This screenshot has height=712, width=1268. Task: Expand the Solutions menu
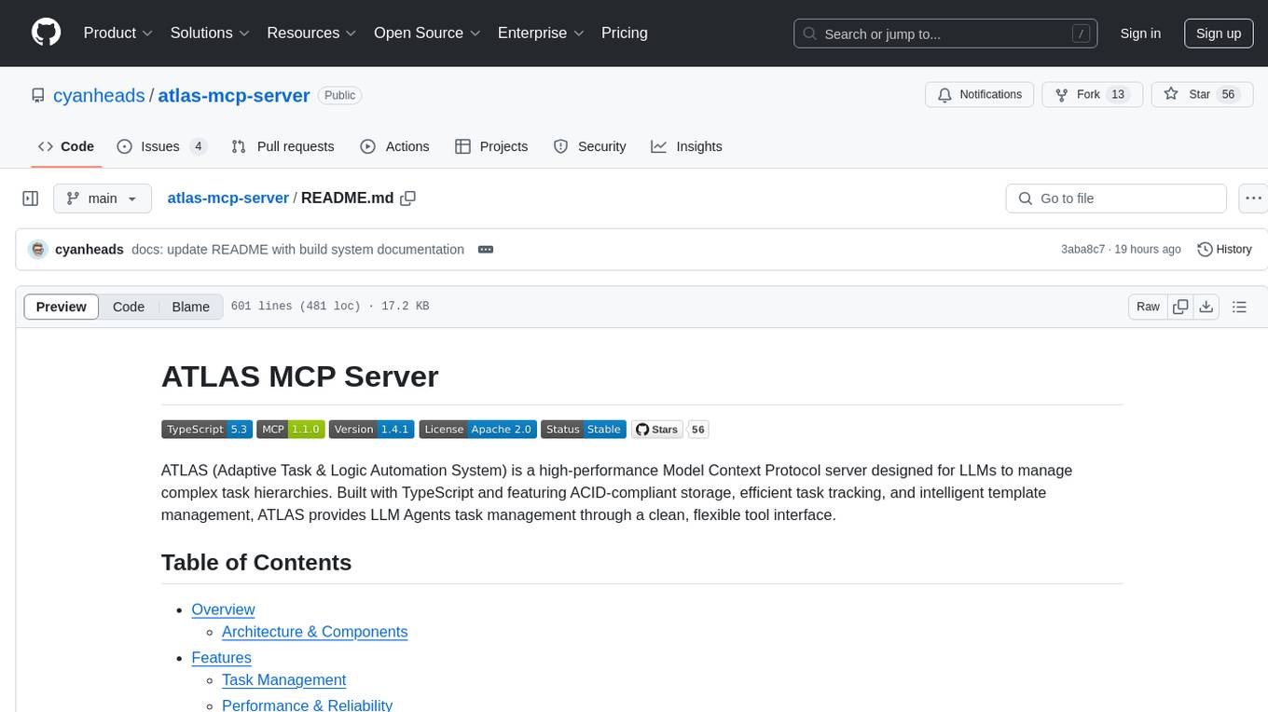click(x=210, y=33)
